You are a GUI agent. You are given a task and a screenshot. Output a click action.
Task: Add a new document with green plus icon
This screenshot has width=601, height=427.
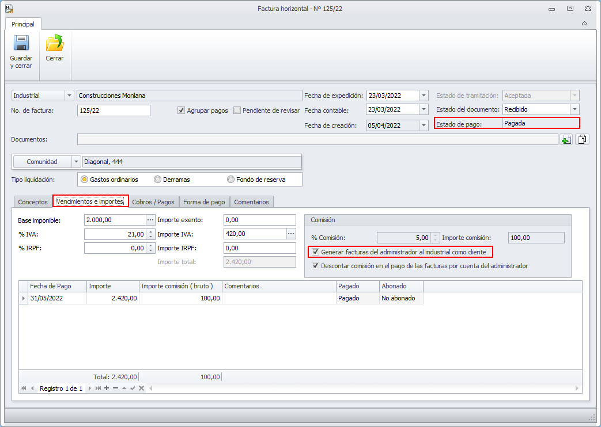pos(566,139)
